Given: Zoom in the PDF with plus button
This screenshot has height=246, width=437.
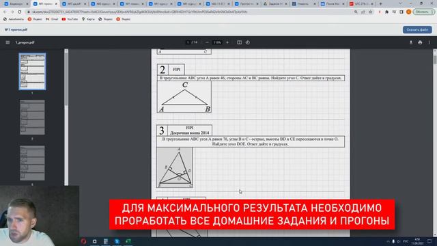Looking at the screenshot, I should point(227,42).
